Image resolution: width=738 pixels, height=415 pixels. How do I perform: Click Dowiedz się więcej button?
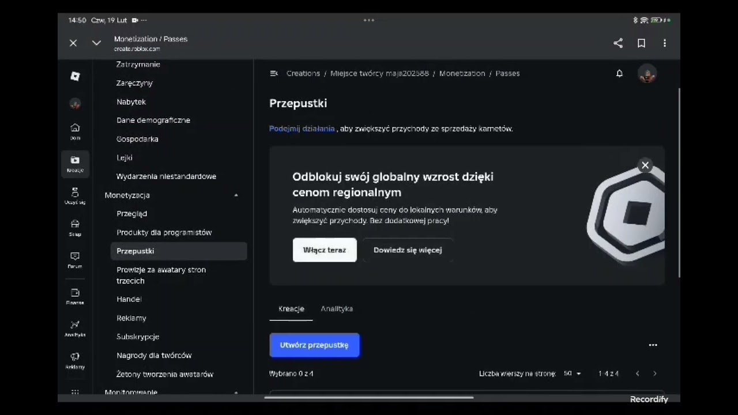click(x=408, y=250)
